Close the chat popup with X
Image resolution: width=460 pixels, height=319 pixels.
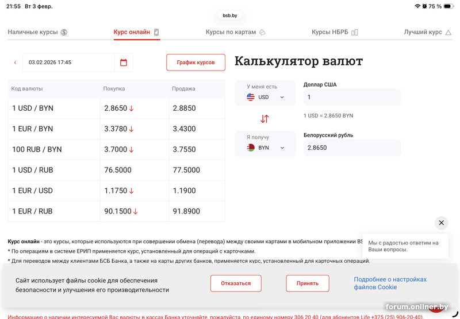pos(441,223)
